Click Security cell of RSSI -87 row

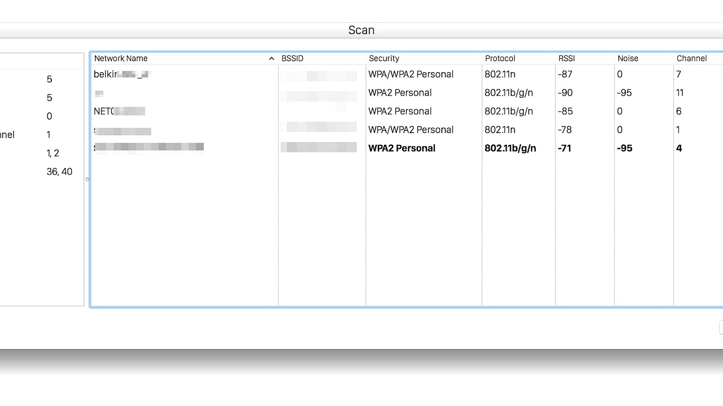(x=411, y=74)
